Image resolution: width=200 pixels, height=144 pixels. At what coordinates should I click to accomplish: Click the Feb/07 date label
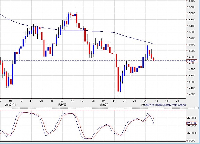click(62, 105)
